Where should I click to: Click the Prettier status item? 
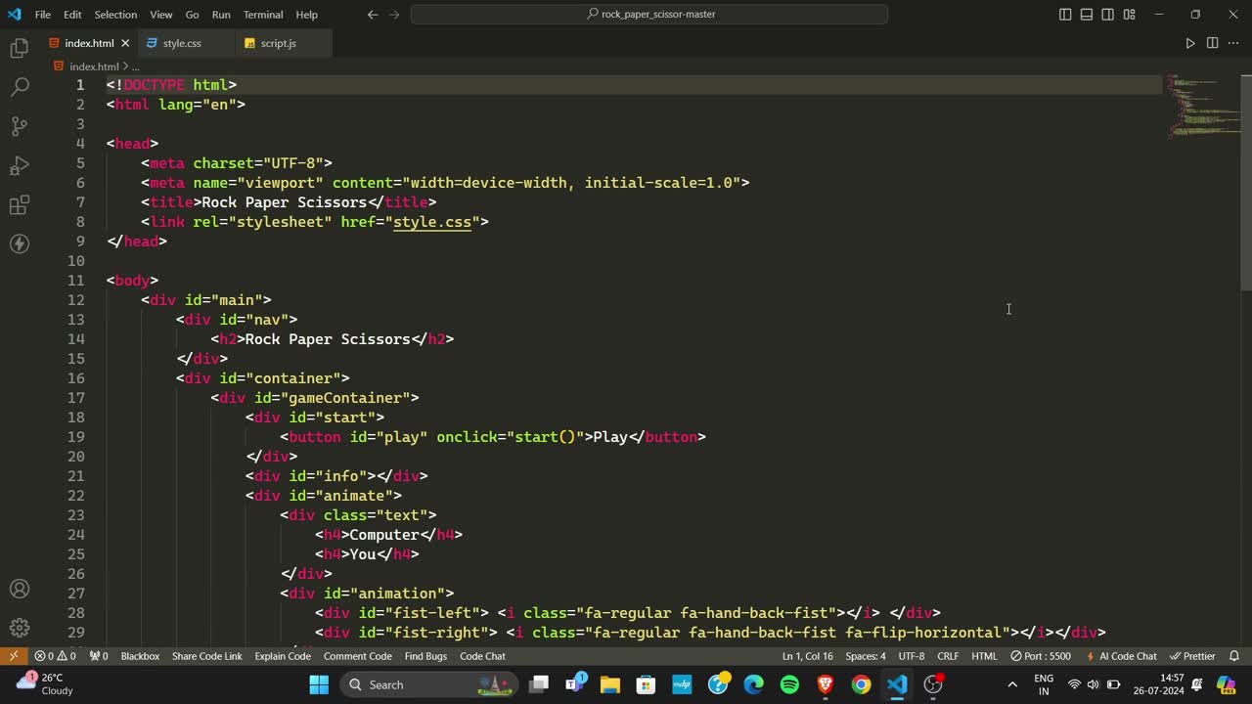pyautogui.click(x=1192, y=656)
